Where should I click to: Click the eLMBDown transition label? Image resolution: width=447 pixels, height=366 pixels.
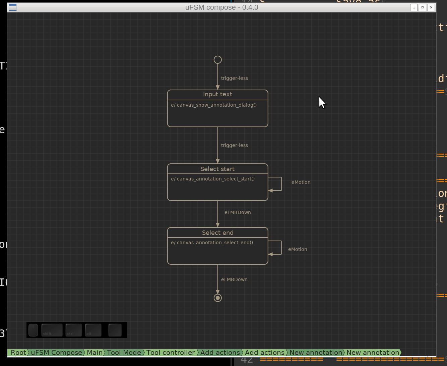[238, 212]
